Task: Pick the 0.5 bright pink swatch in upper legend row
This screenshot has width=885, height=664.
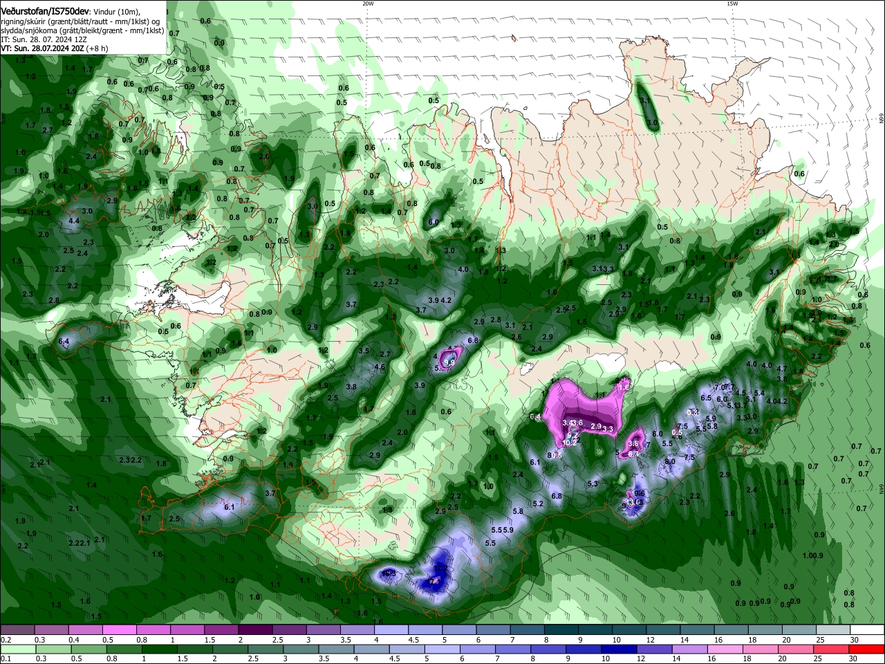Action: pos(119,630)
